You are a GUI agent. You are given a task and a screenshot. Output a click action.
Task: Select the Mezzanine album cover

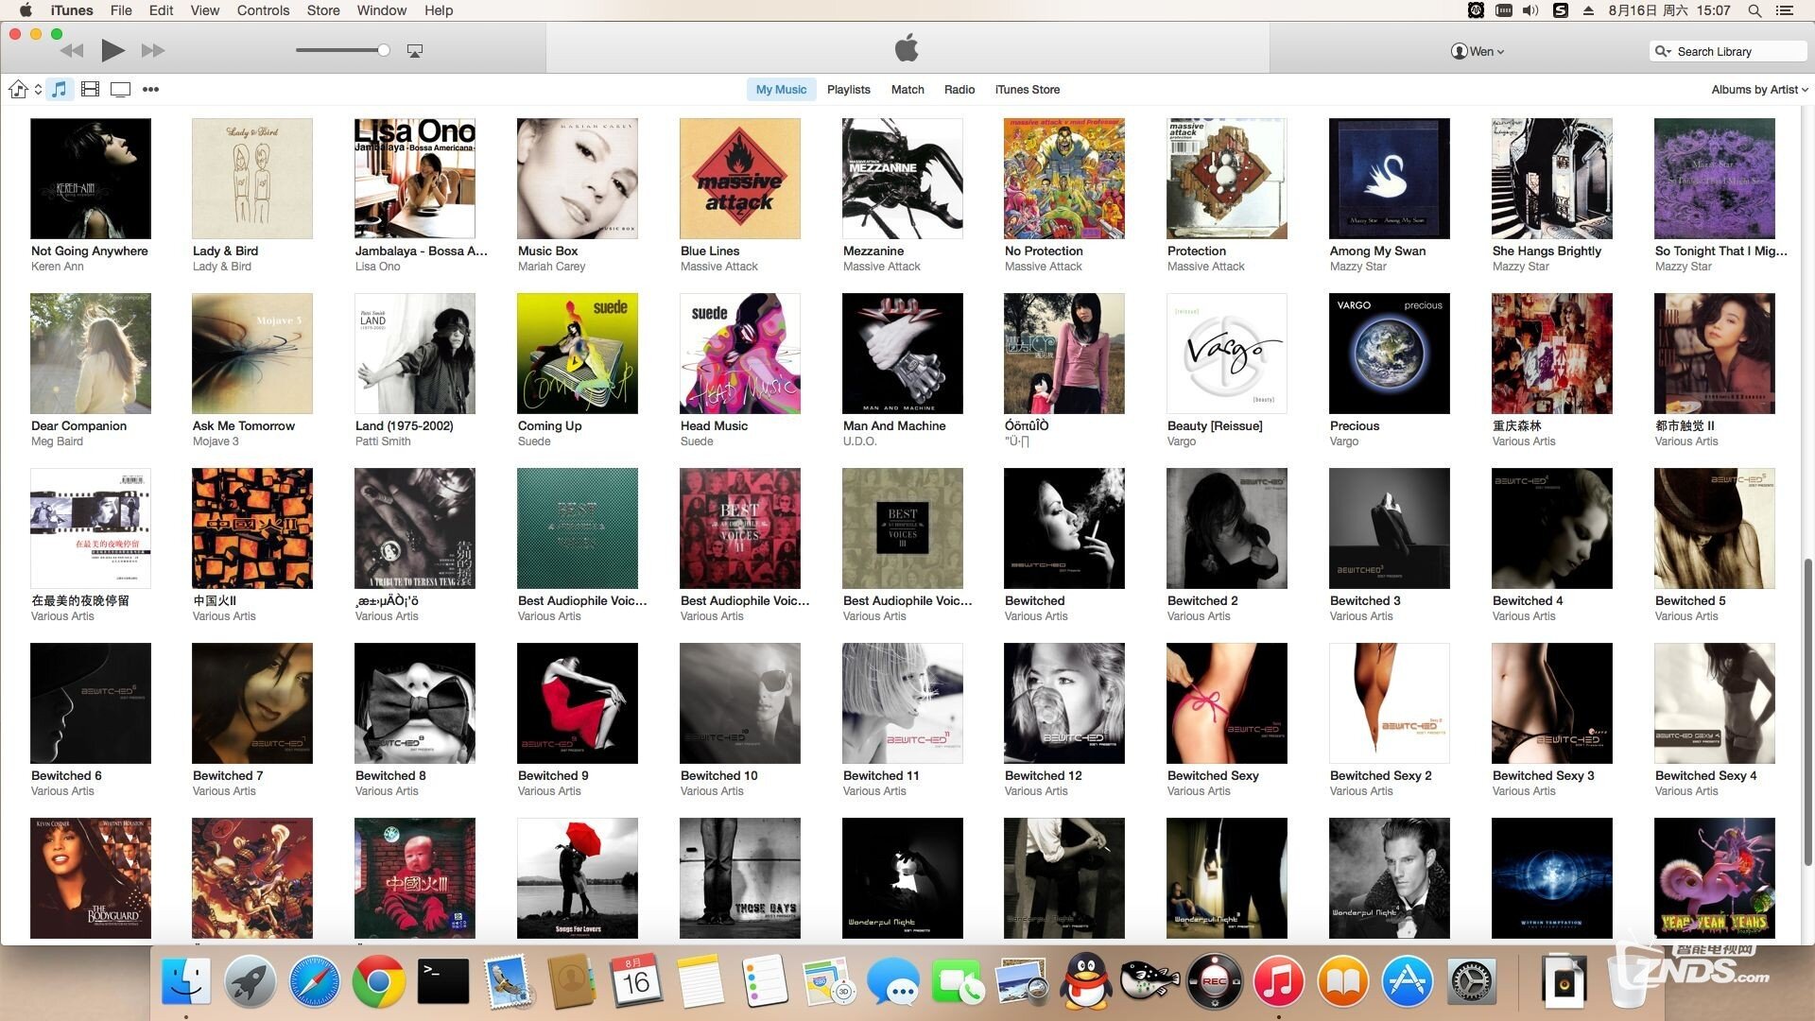coord(902,179)
